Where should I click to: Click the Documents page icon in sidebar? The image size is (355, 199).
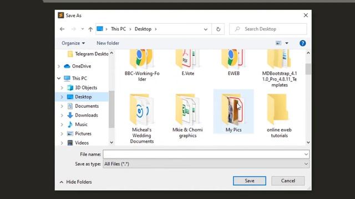pos(70,106)
